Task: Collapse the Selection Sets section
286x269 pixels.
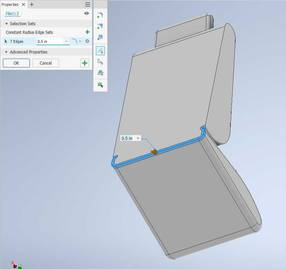Action: coord(7,24)
